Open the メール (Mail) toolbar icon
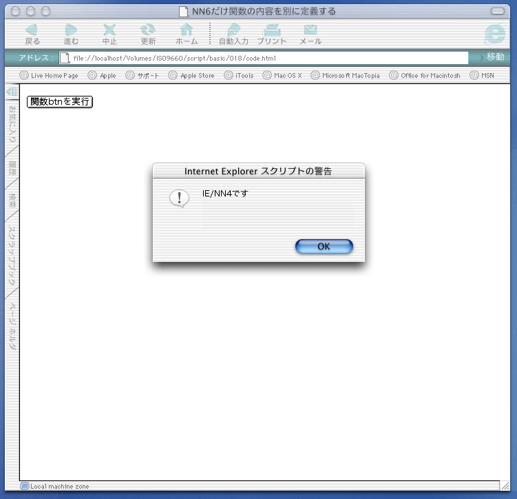Image resolution: width=517 pixels, height=499 pixels. coord(310,30)
